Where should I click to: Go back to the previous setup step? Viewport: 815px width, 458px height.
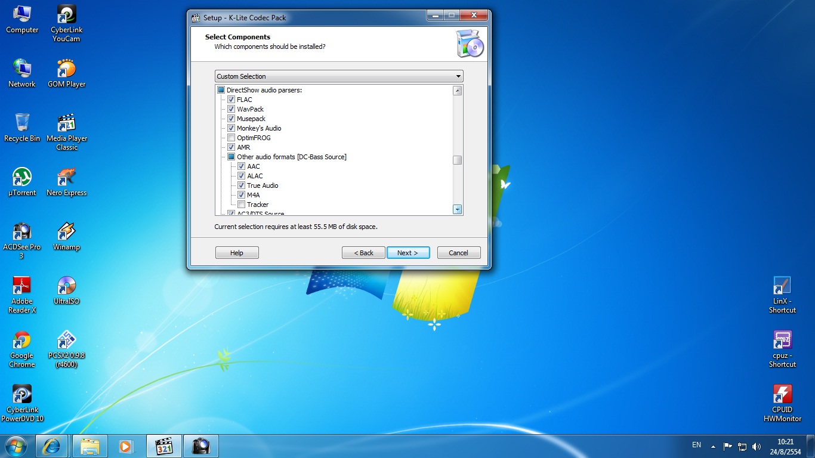[x=363, y=253]
